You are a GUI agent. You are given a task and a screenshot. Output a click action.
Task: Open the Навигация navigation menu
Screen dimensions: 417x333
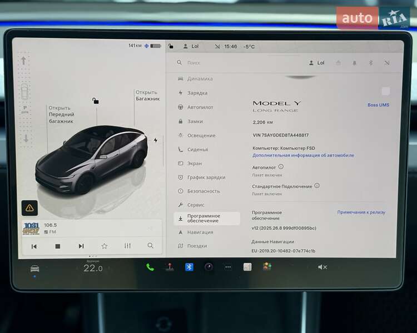(196, 232)
